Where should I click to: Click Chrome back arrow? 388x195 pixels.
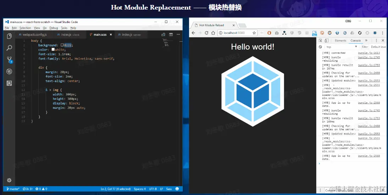194,33
